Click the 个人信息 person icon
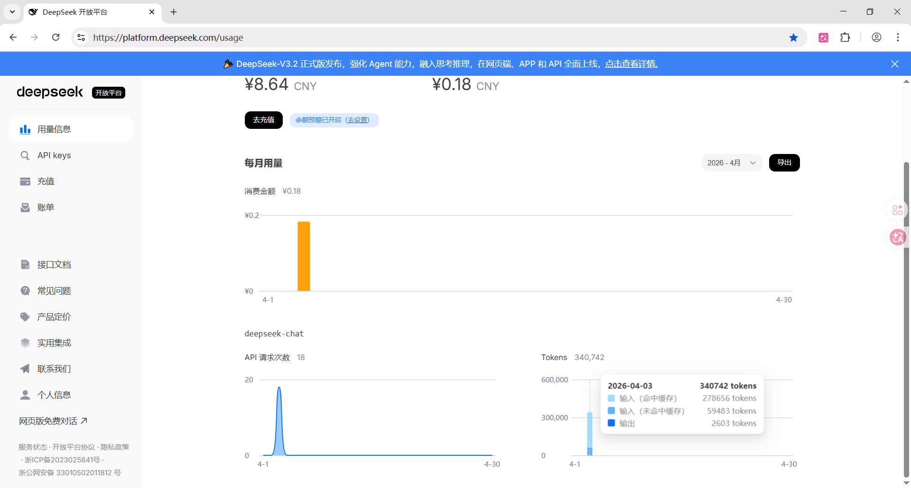The width and height of the screenshot is (911, 488). (x=25, y=395)
